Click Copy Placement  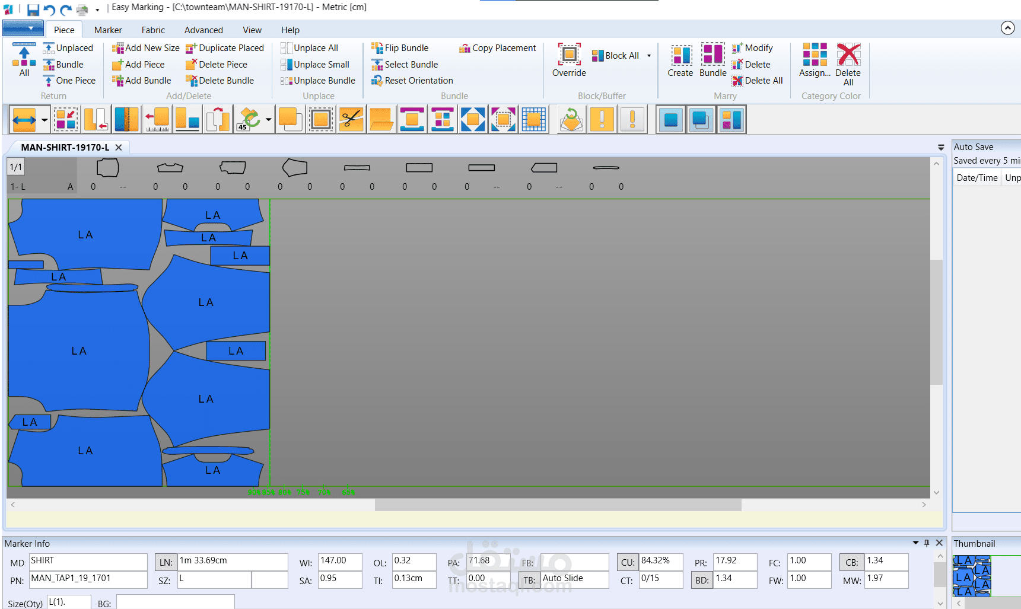tap(498, 48)
